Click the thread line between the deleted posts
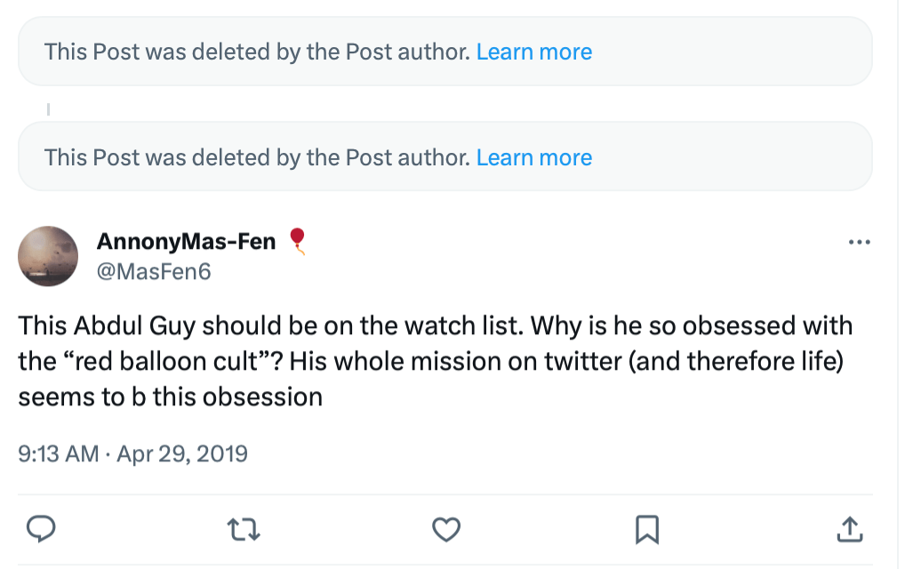905x569 pixels. coord(48,109)
